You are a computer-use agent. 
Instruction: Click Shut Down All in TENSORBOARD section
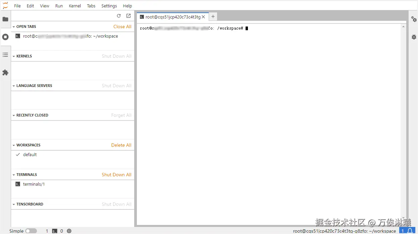(117, 204)
